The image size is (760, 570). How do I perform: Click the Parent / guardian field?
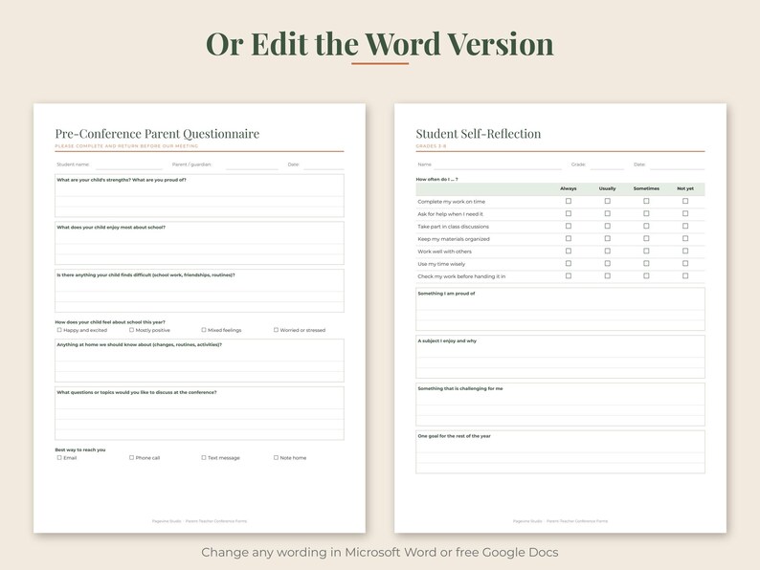(252, 165)
